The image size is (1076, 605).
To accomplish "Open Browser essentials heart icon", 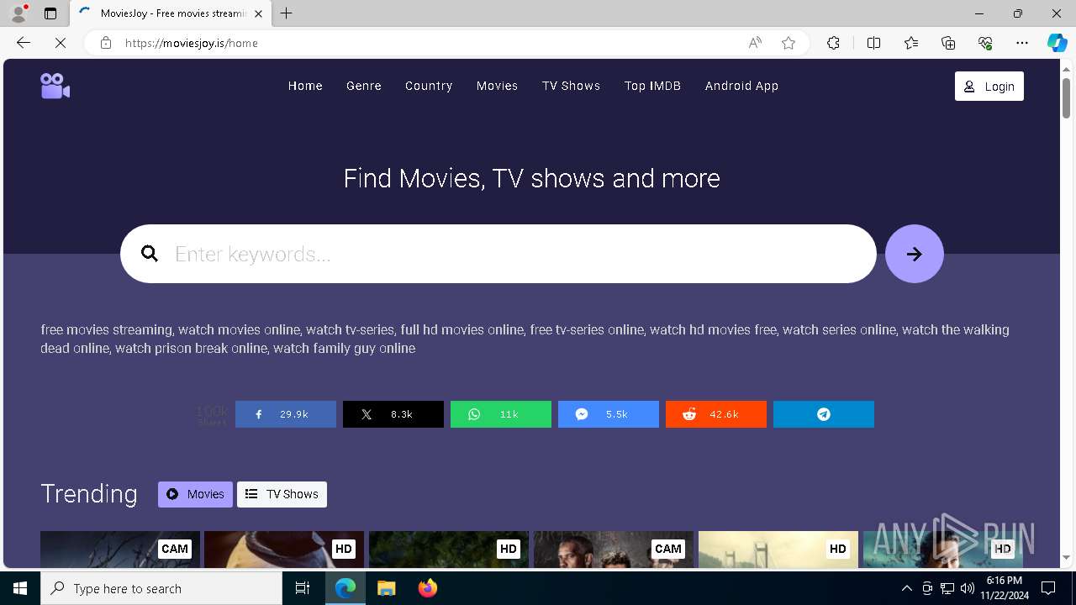I will (985, 43).
